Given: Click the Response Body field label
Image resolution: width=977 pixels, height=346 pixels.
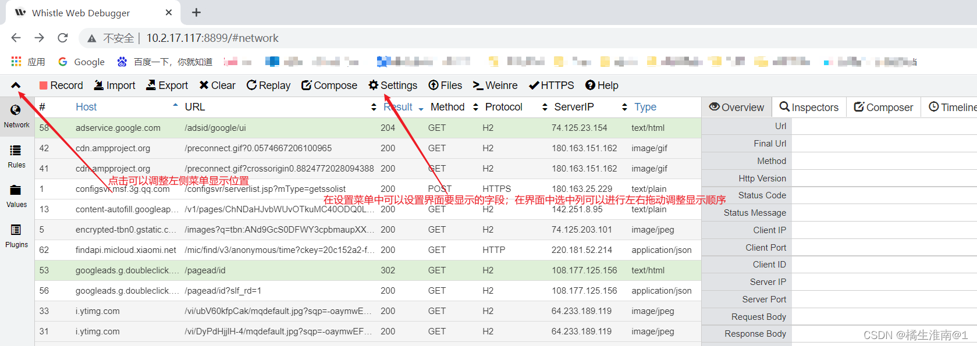Looking at the screenshot, I should tap(755, 334).
